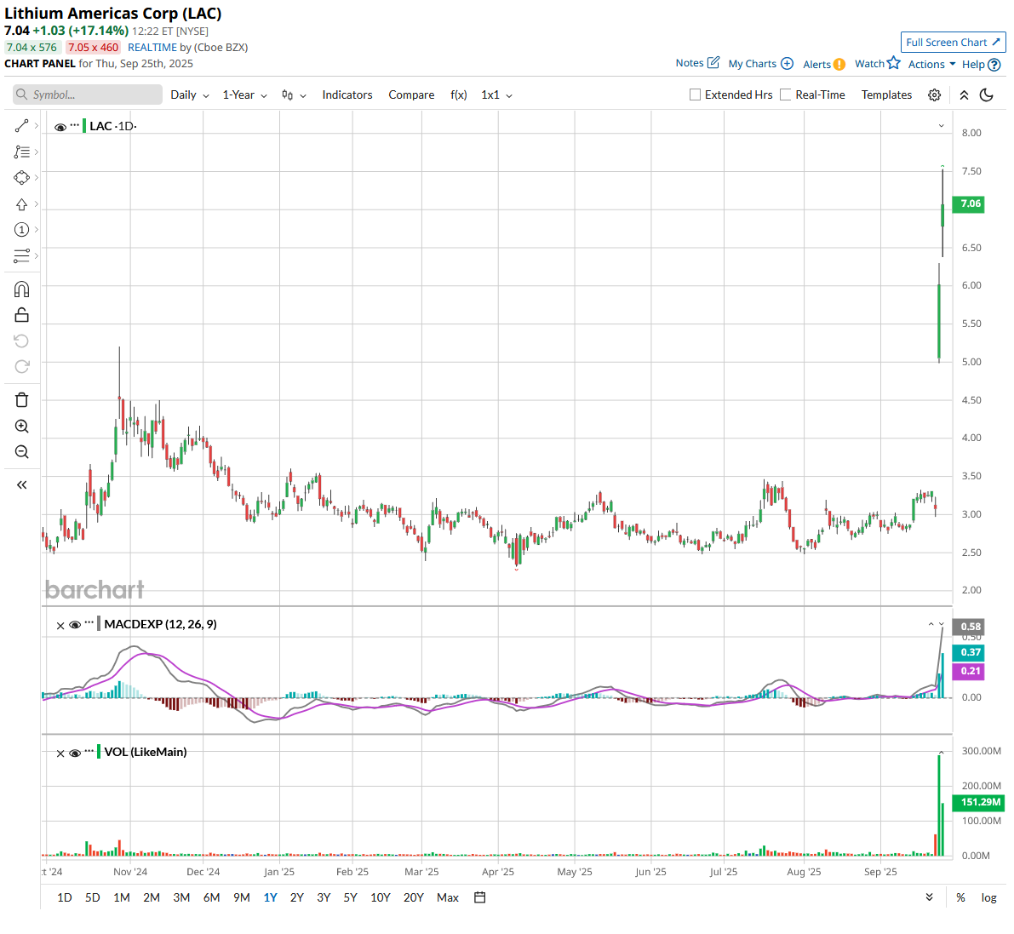1014x934 pixels.
Task: Collapse the LAC price pane chevron
Action: tap(942, 126)
